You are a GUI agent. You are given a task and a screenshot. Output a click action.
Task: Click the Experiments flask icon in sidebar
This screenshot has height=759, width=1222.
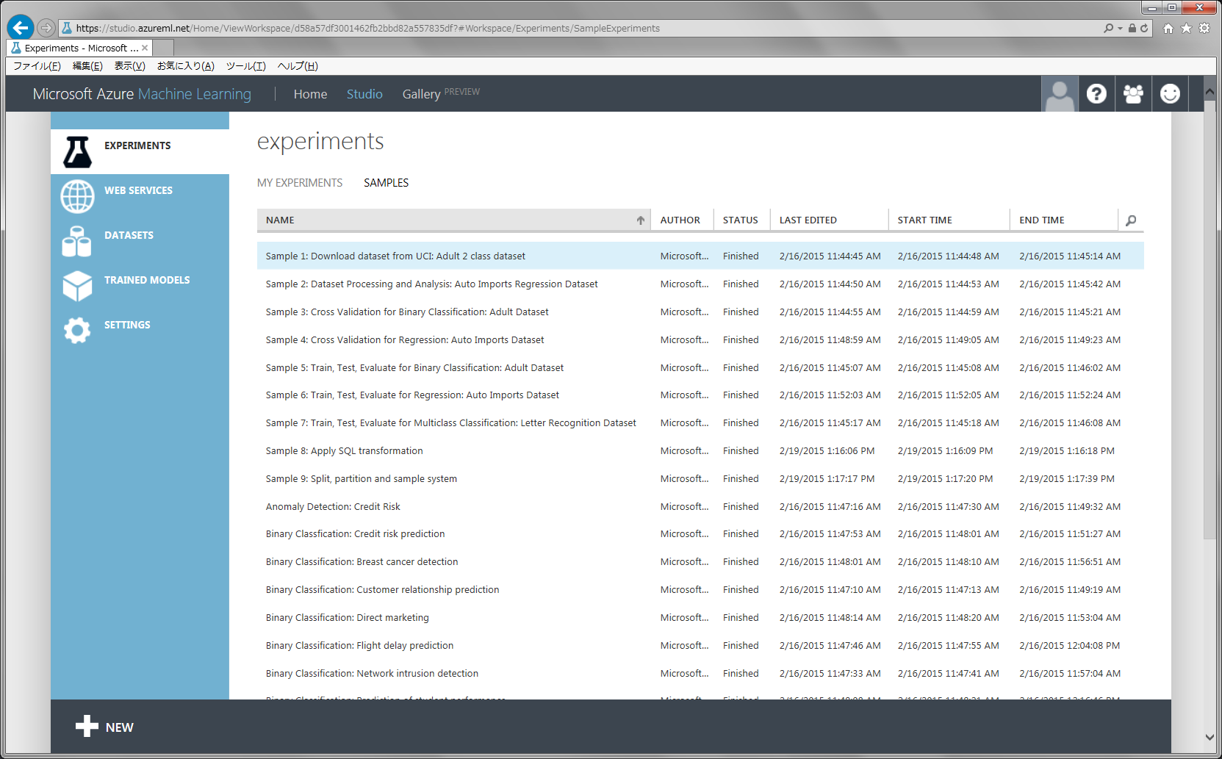click(77, 152)
